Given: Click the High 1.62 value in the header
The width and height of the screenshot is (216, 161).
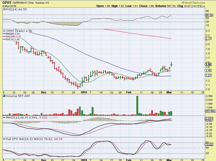Looking at the screenshot, I should coord(118,6).
